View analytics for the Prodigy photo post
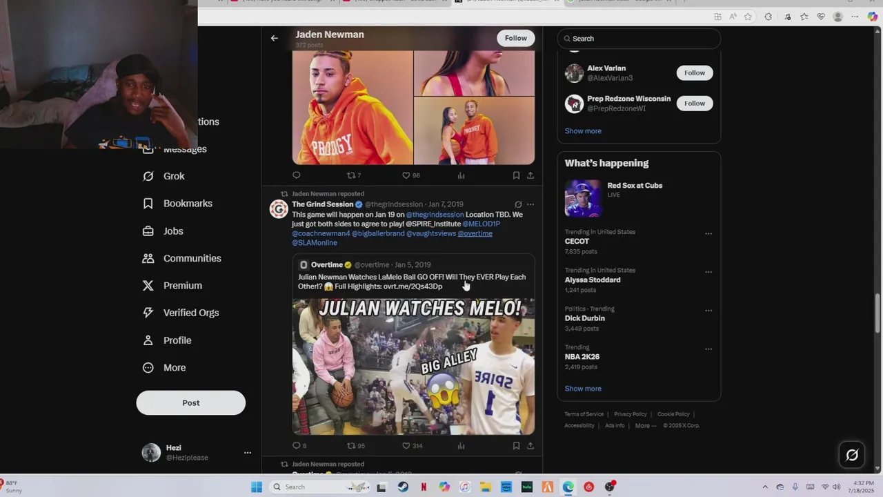Image resolution: width=883 pixels, height=497 pixels. pos(461,175)
